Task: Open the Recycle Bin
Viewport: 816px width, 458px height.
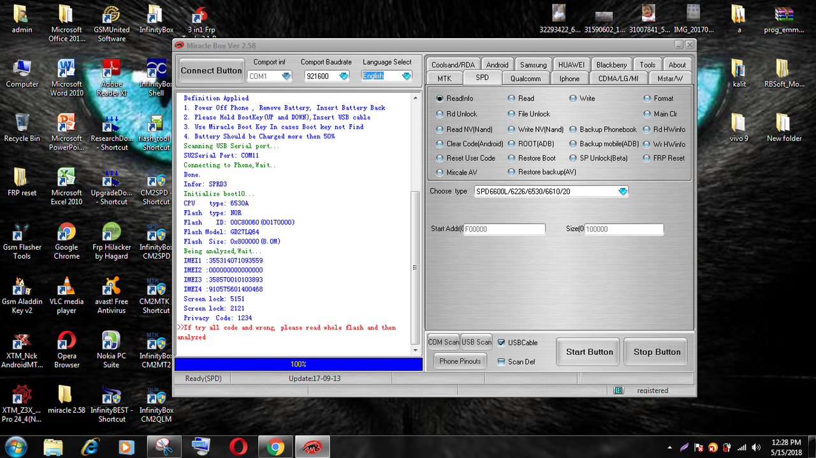Action: click(22, 127)
